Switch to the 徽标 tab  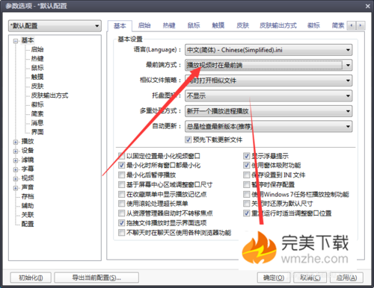313,25
